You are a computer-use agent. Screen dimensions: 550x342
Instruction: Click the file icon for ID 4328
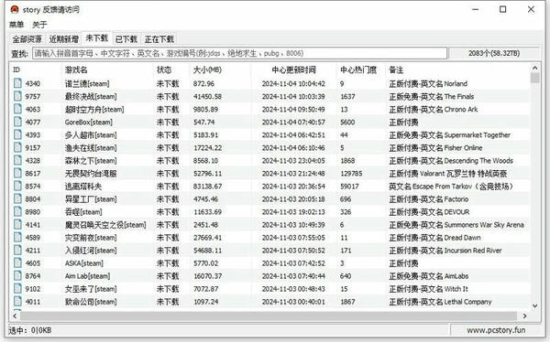click(x=17, y=160)
